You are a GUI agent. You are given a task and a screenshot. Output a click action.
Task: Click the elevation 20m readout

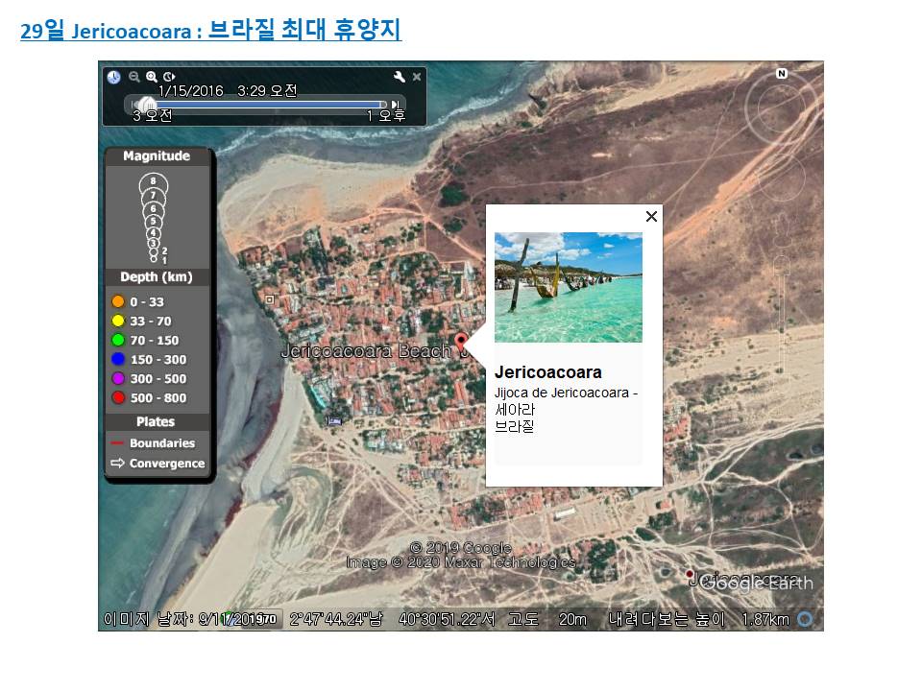pos(572,619)
